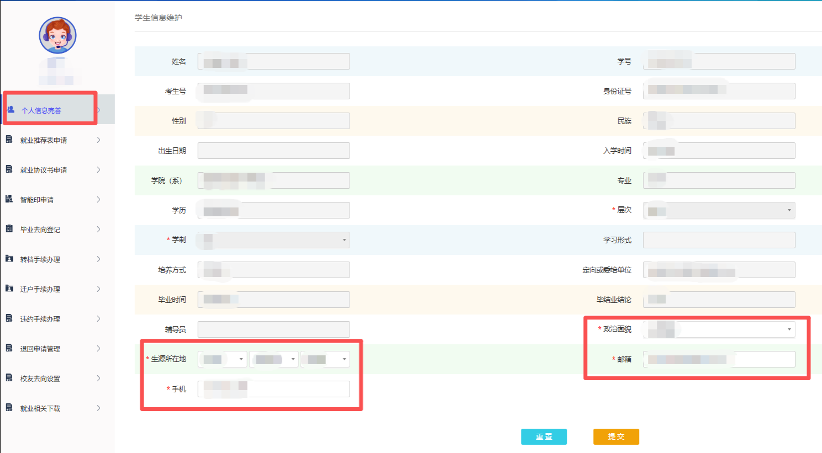Image resolution: width=822 pixels, height=453 pixels.
Task: Click the 就业推荐表申请 document icon
Action: pos(9,140)
